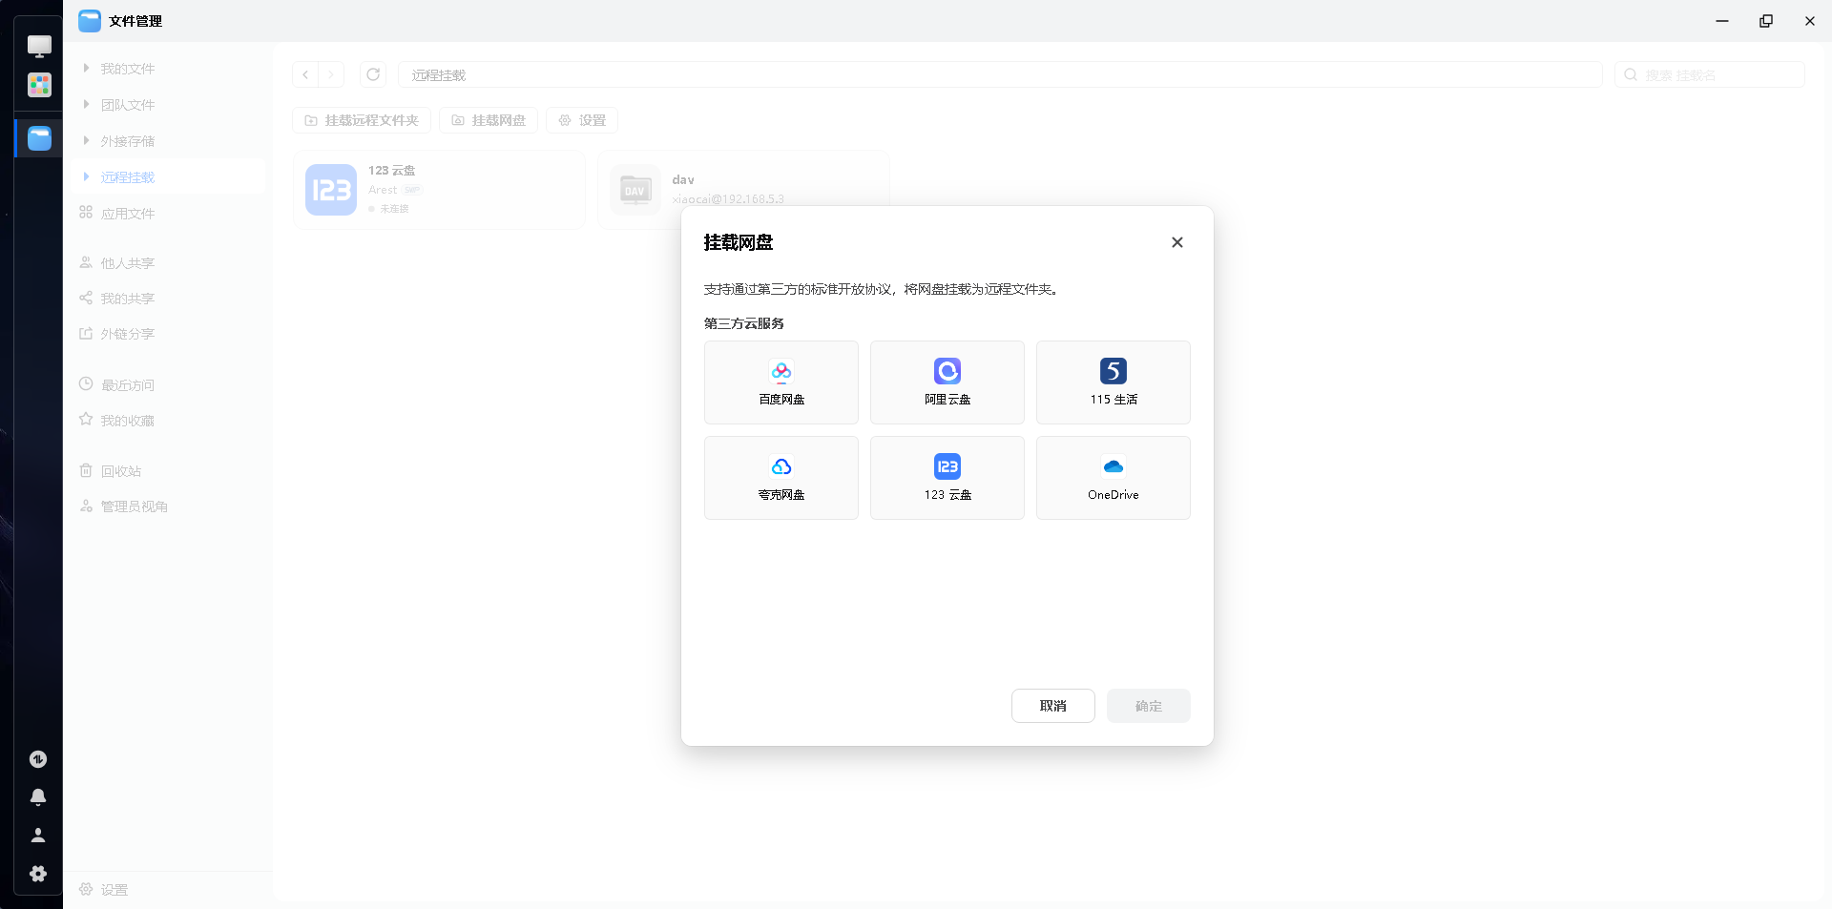Click the 最近访问 clock icon
This screenshot has height=909, width=1832.
coord(86,384)
